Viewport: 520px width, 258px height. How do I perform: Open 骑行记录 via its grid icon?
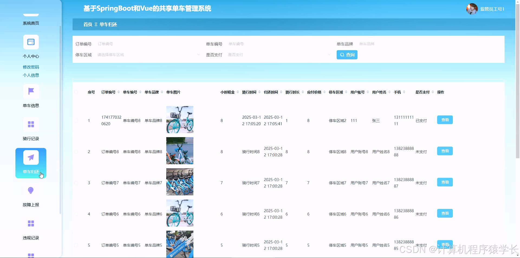[31, 124]
